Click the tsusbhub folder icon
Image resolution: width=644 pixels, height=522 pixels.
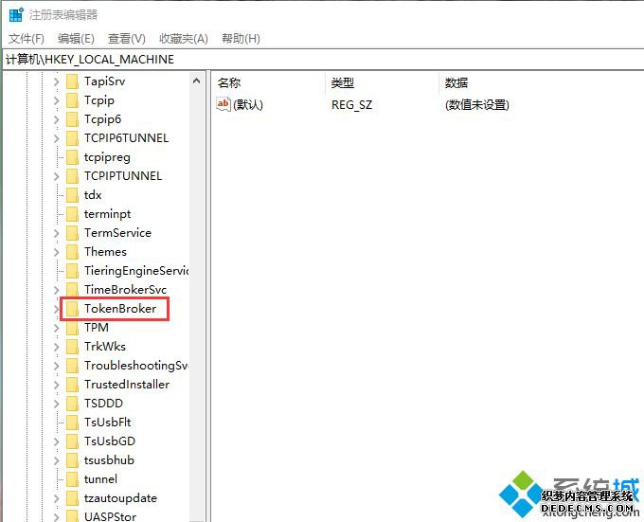click(72, 460)
